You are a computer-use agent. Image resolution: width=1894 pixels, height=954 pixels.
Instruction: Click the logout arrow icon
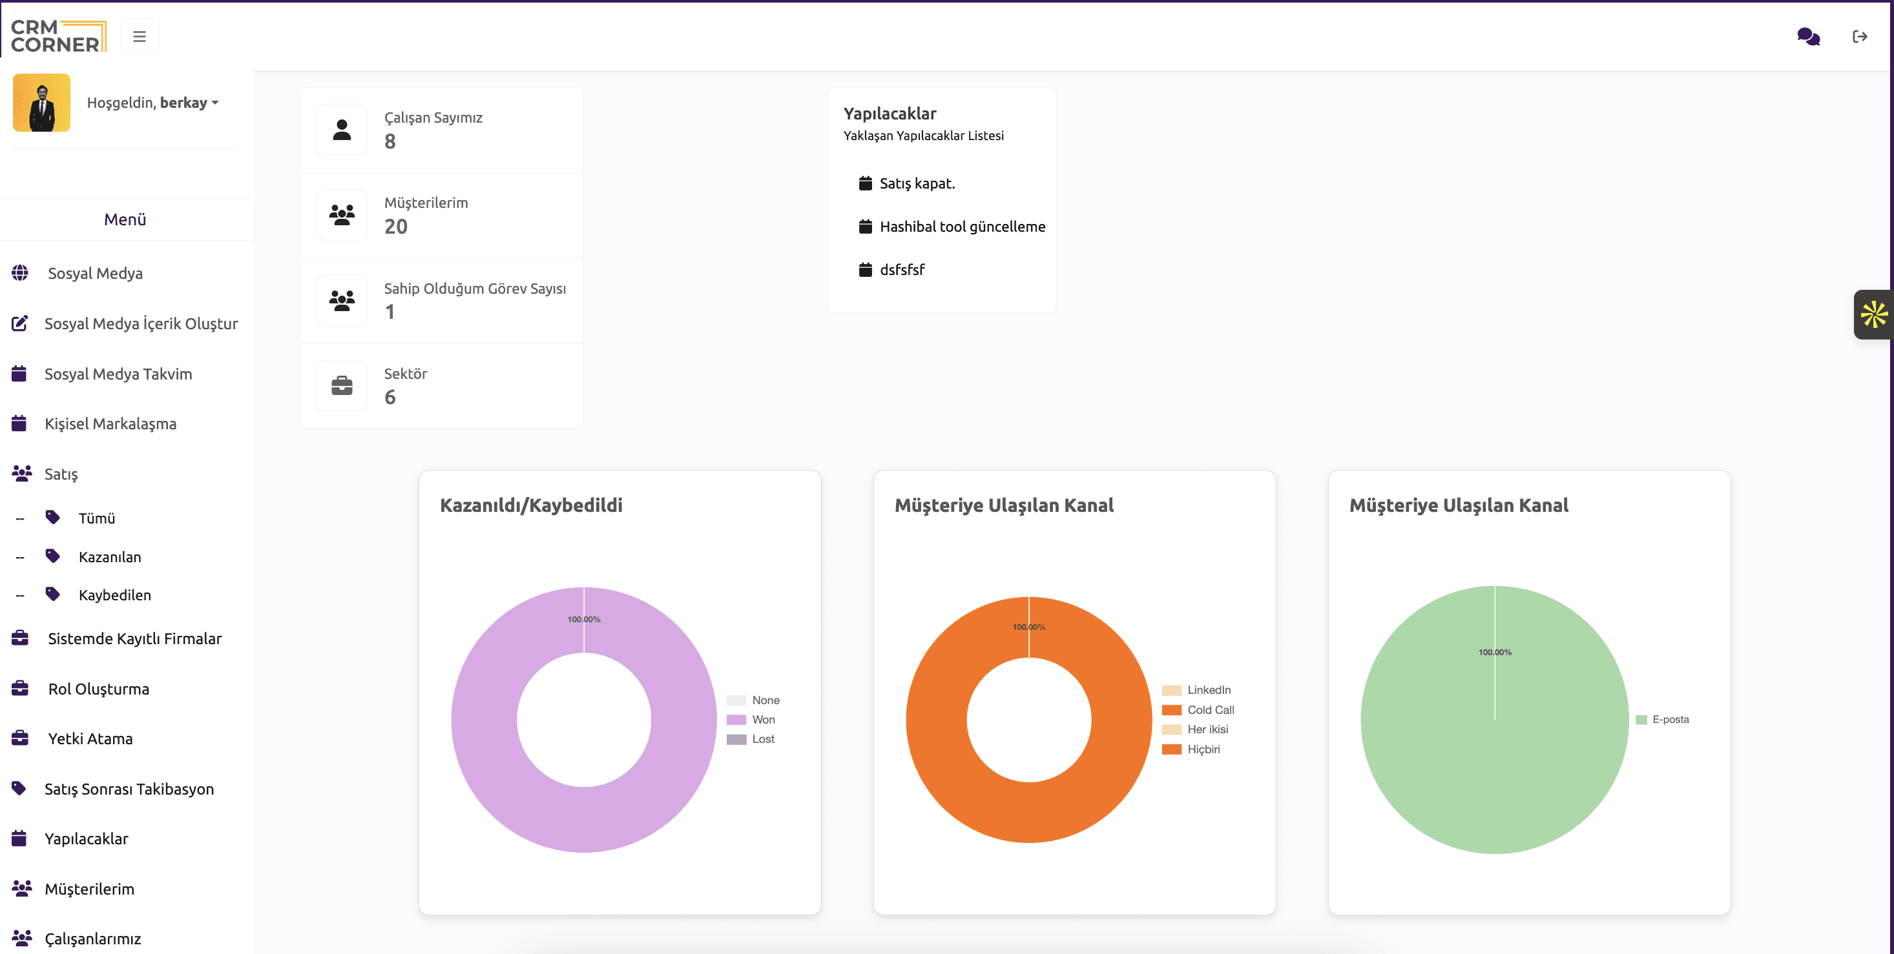[1860, 37]
